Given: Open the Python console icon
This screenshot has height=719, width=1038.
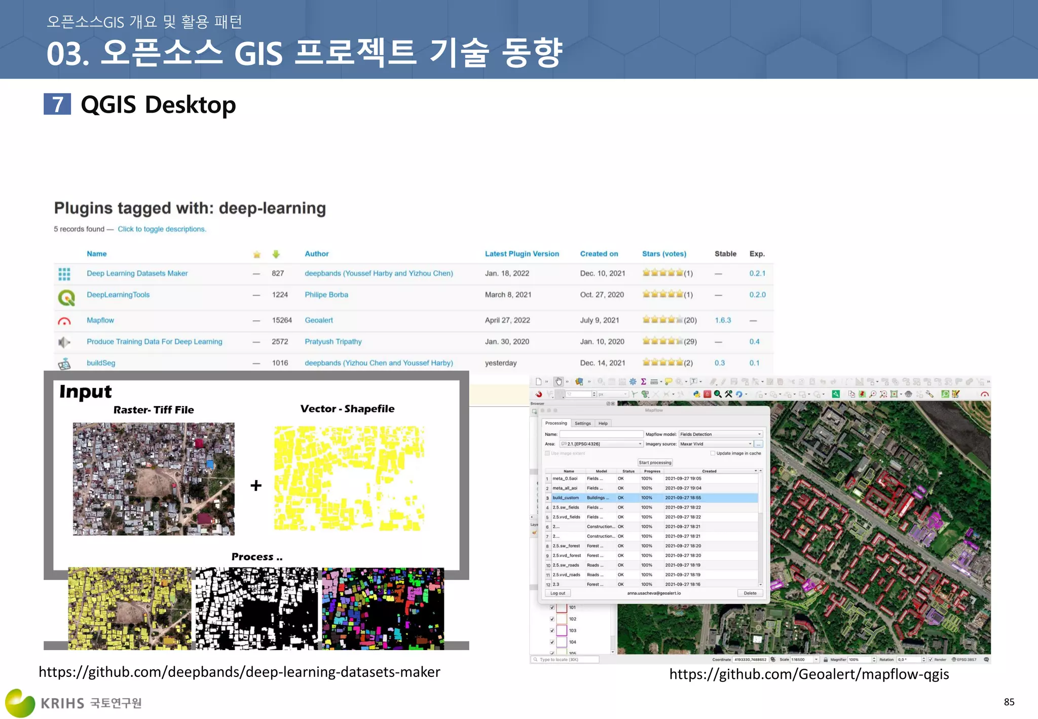Looking at the screenshot, I should (697, 394).
